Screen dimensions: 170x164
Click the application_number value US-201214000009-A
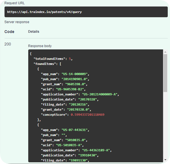(100, 94)
